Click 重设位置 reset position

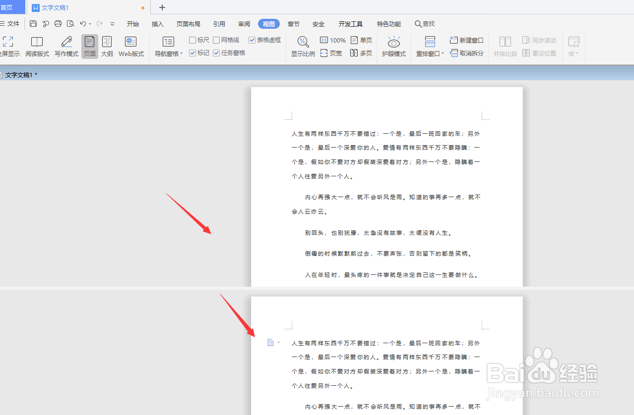click(539, 53)
